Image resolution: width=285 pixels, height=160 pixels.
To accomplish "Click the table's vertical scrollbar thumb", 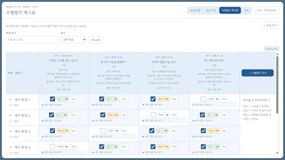I will (277, 85).
